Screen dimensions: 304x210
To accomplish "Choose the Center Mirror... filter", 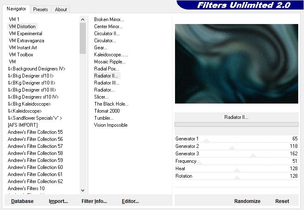I will (108, 27).
